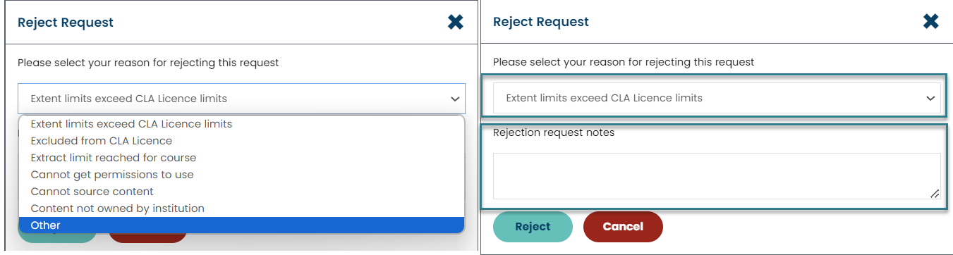Open reason dropdown above Rejection request notes
The image size is (953, 255).
pos(717,98)
